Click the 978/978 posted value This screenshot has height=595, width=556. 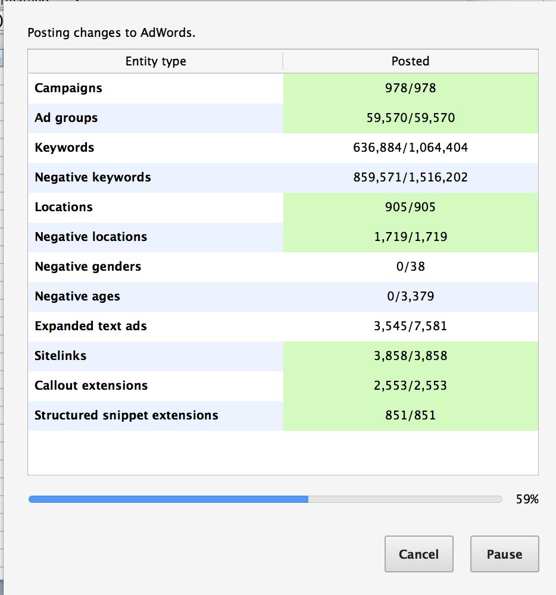(x=410, y=88)
